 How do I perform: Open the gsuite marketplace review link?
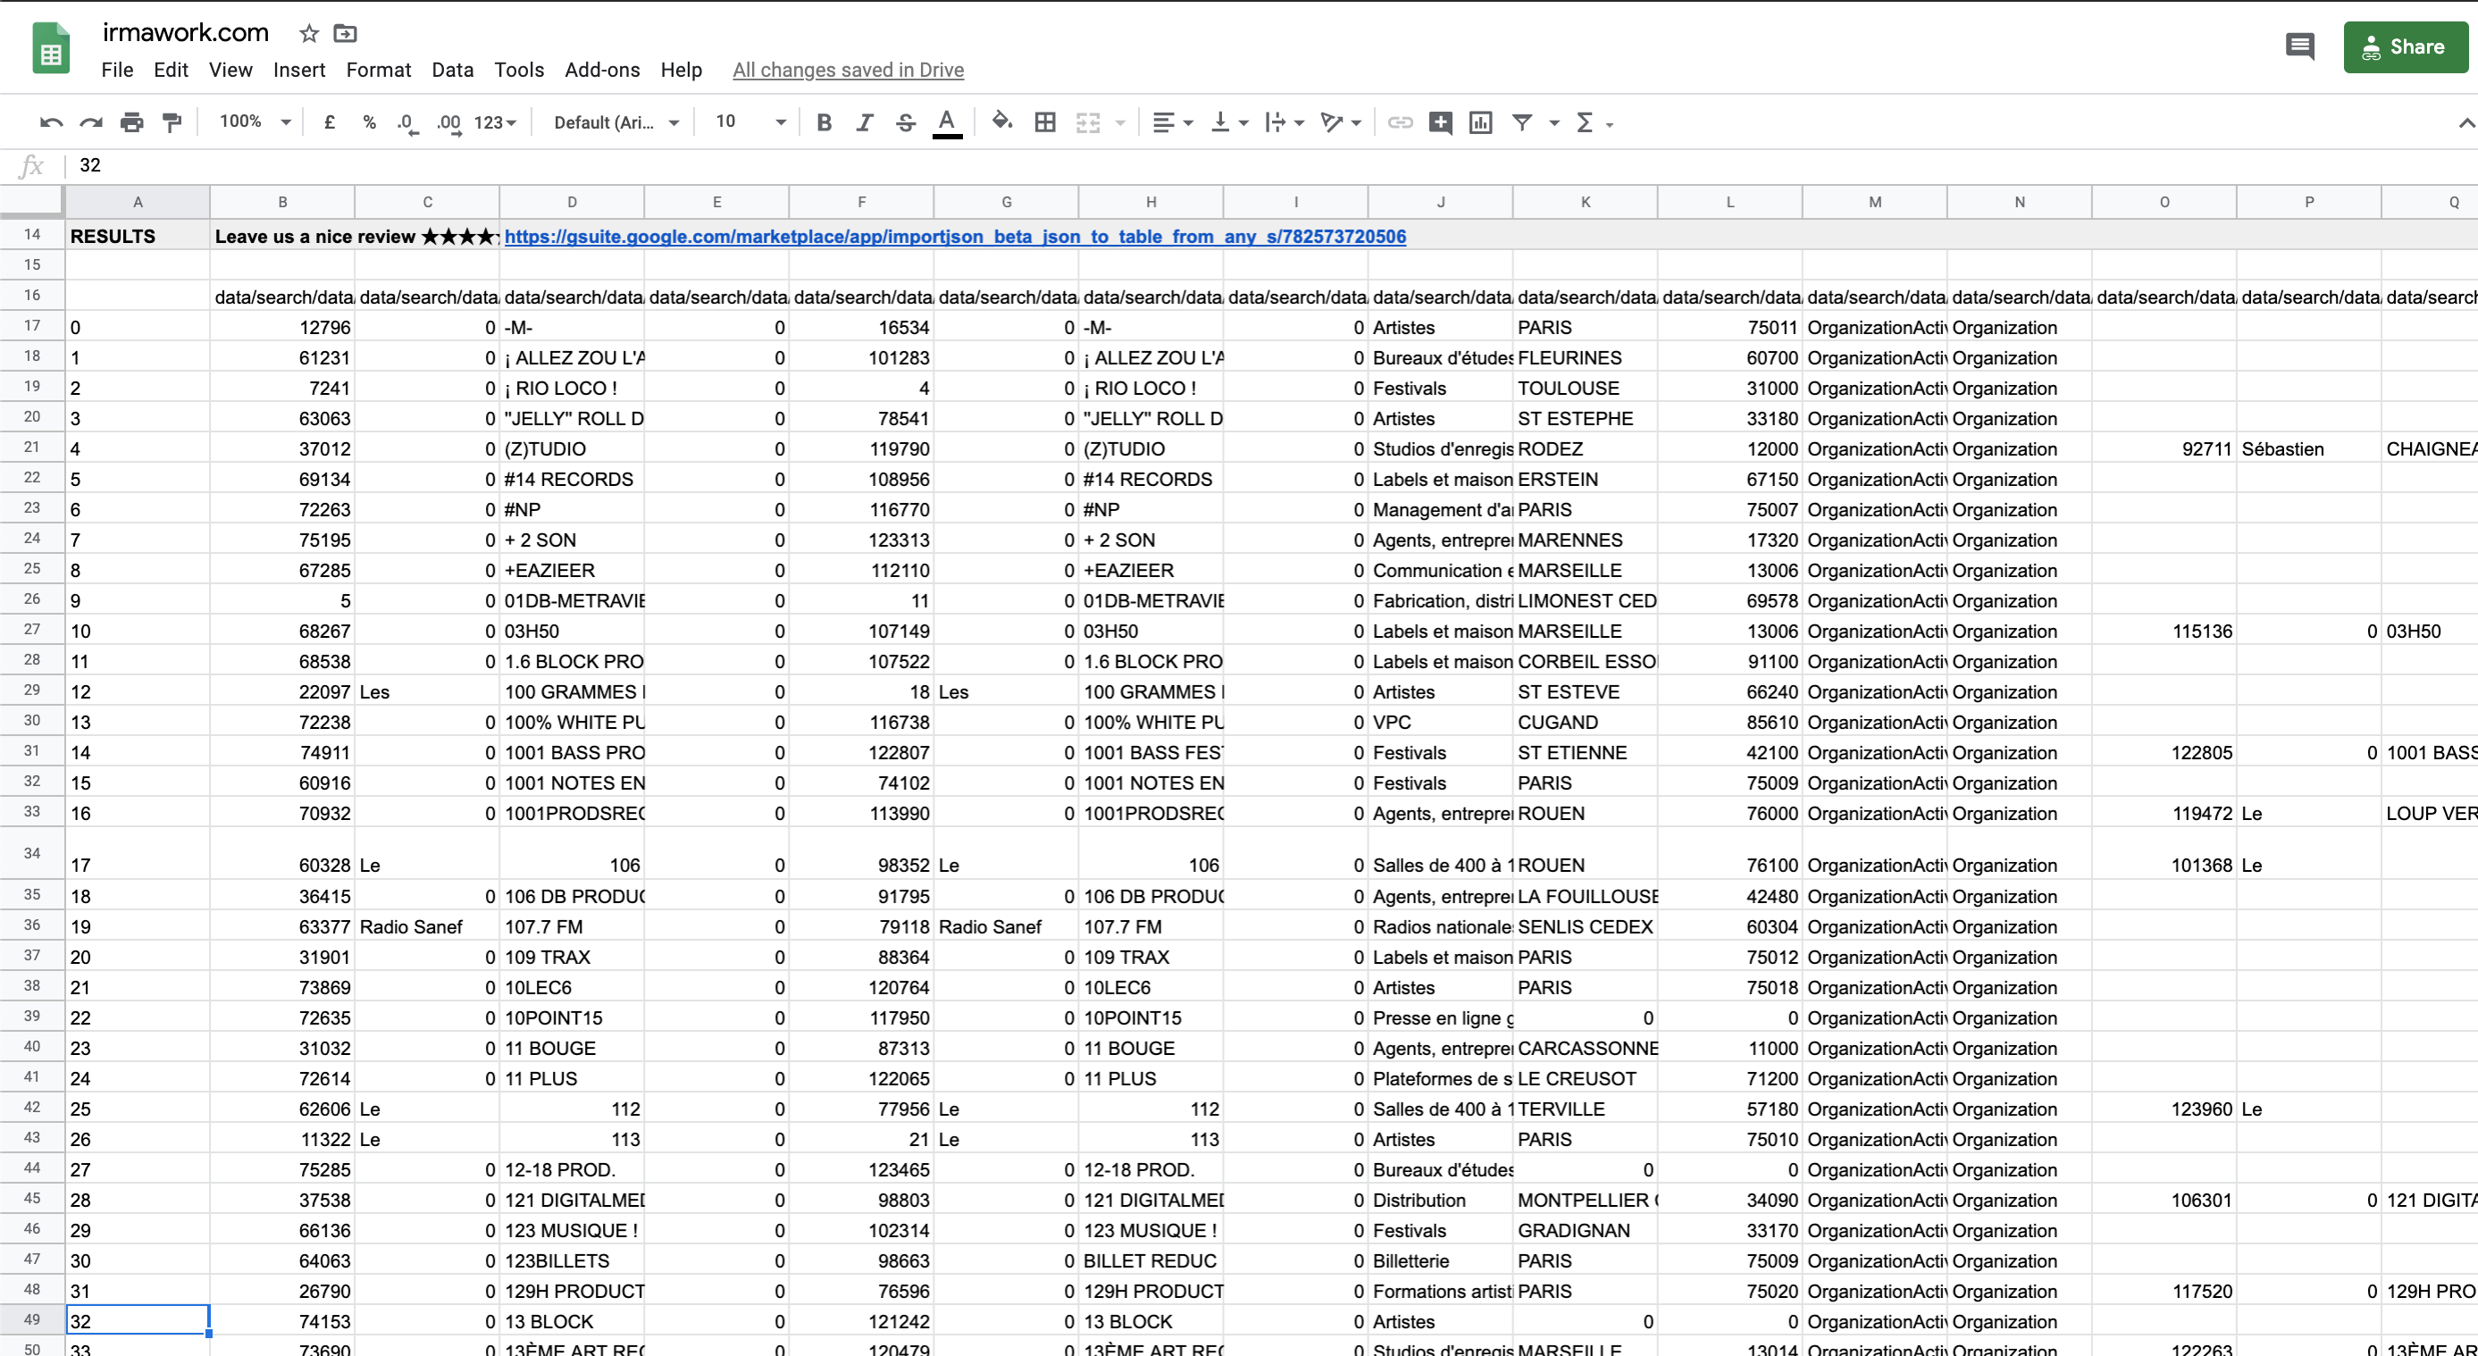pyautogui.click(x=954, y=237)
